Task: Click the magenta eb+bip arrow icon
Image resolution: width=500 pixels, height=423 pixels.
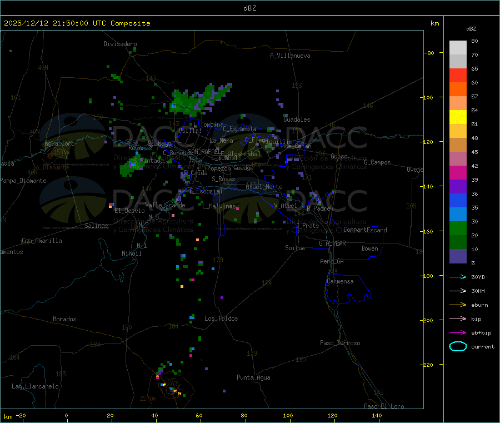Action: (458, 333)
